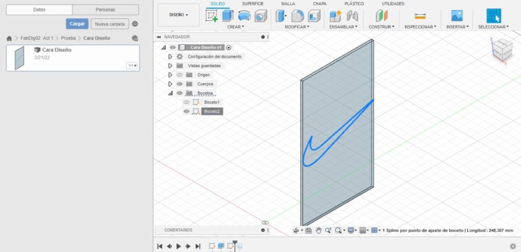Expand Vistas guardadas node
The width and height of the screenshot is (521, 252).
(x=170, y=66)
